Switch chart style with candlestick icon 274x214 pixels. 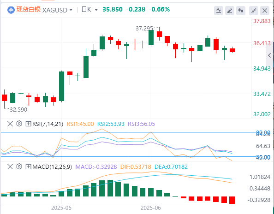coord(241,11)
